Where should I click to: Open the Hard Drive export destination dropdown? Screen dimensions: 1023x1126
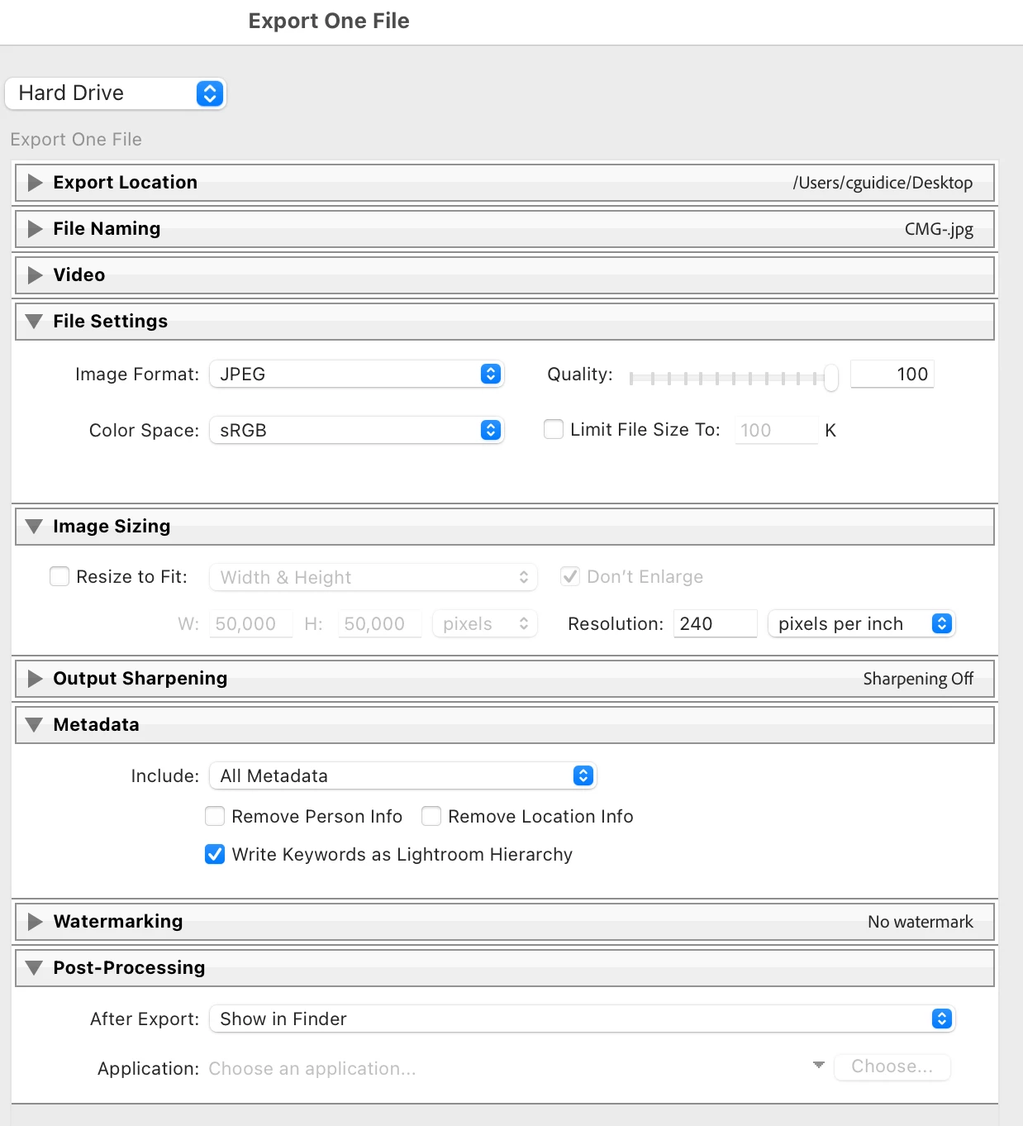[x=115, y=93]
